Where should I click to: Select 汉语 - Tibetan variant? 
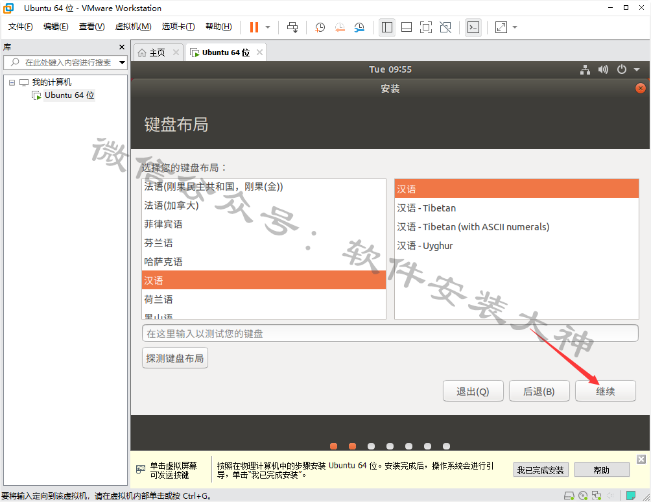point(517,208)
